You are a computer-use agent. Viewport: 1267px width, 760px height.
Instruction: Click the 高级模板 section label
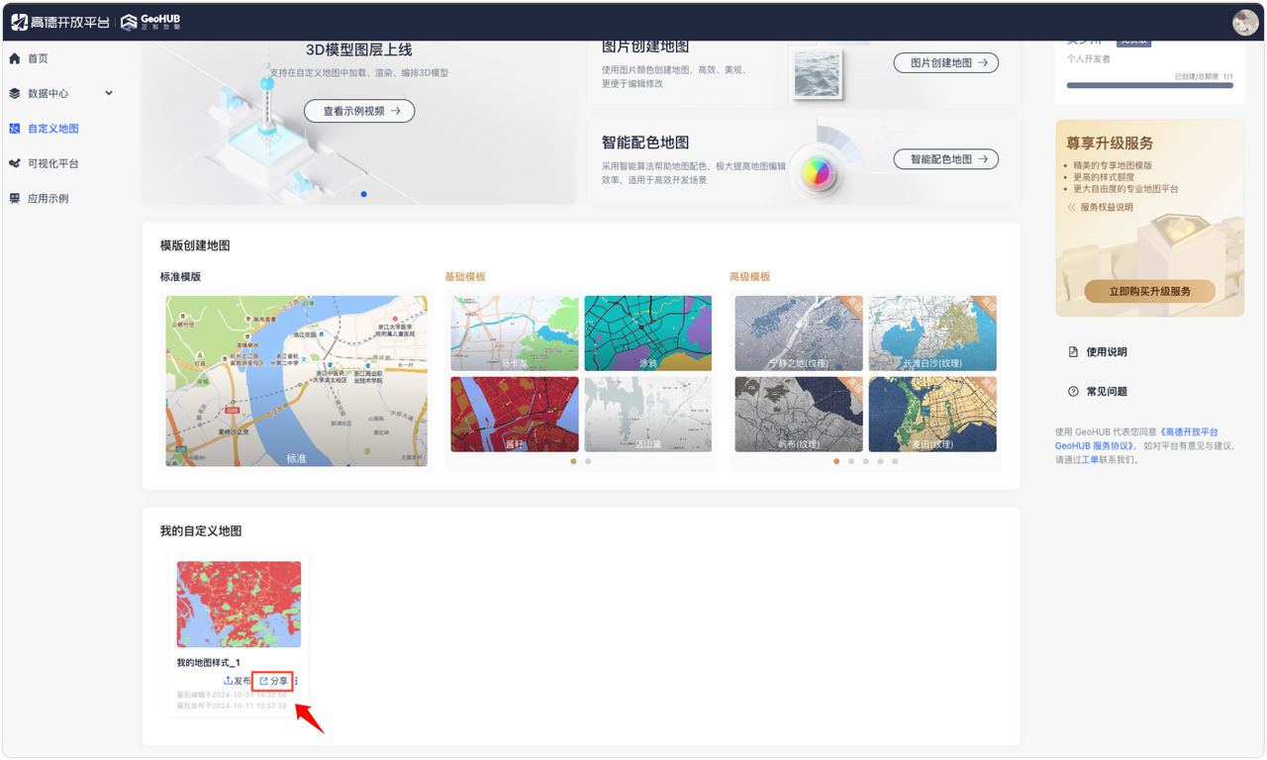click(x=749, y=277)
